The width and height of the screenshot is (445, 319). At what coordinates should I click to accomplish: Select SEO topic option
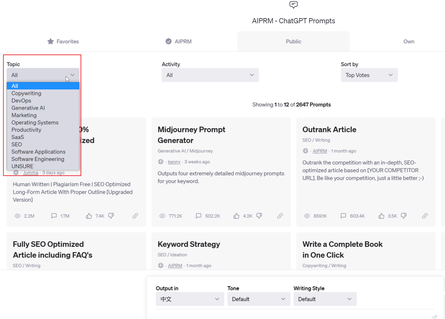[x=43, y=145]
